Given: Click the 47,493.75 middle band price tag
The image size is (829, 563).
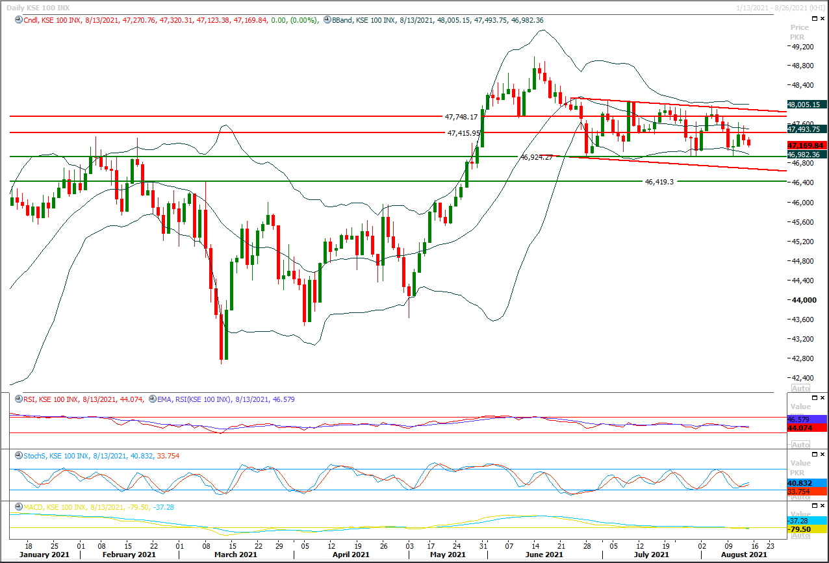Looking at the screenshot, I should tap(806, 129).
